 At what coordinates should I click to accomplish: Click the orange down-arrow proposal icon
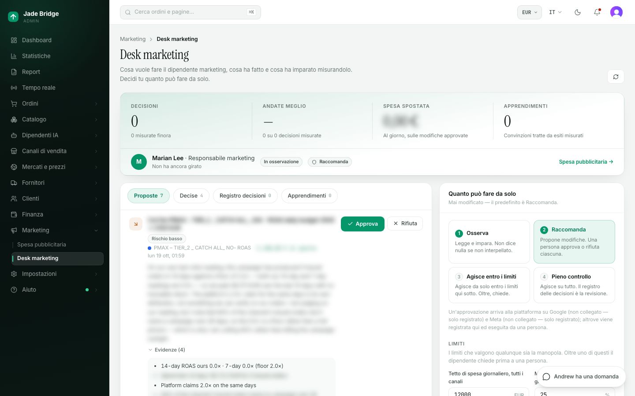(x=136, y=224)
